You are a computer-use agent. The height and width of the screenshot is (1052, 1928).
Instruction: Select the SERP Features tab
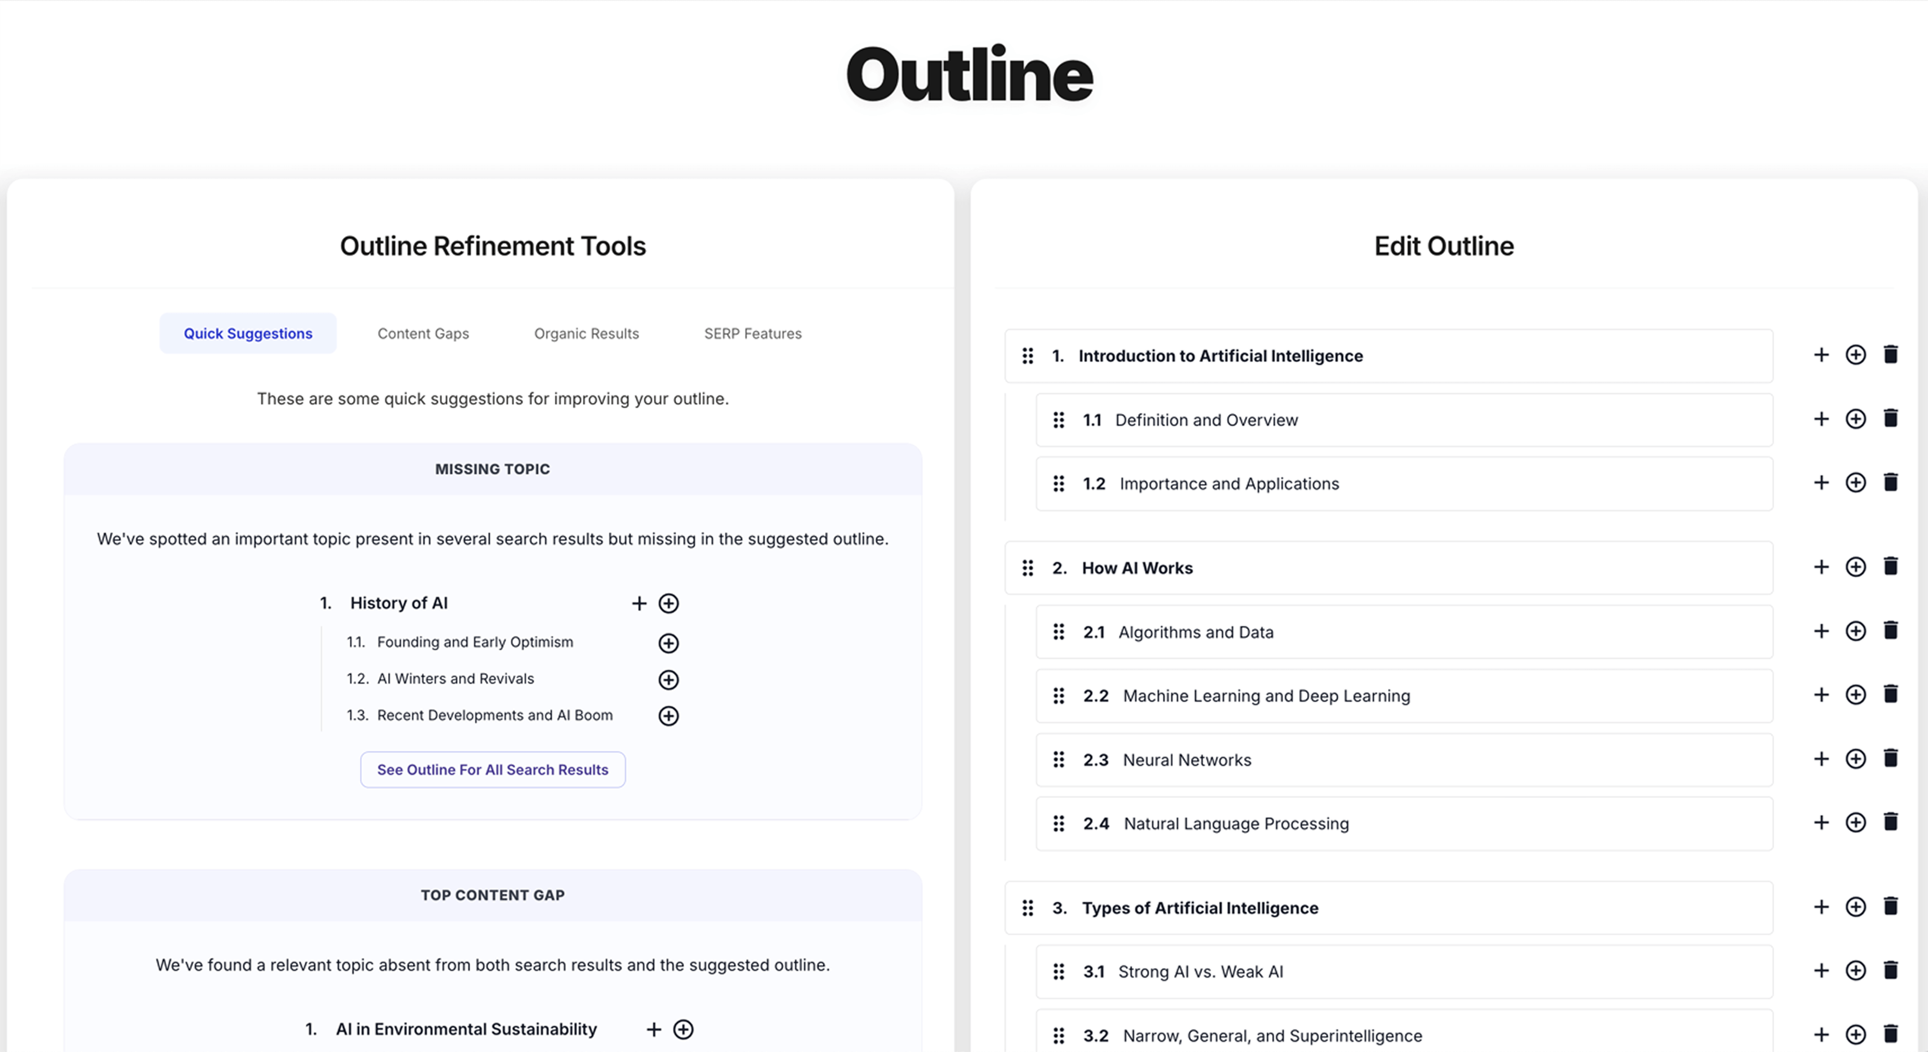click(752, 333)
